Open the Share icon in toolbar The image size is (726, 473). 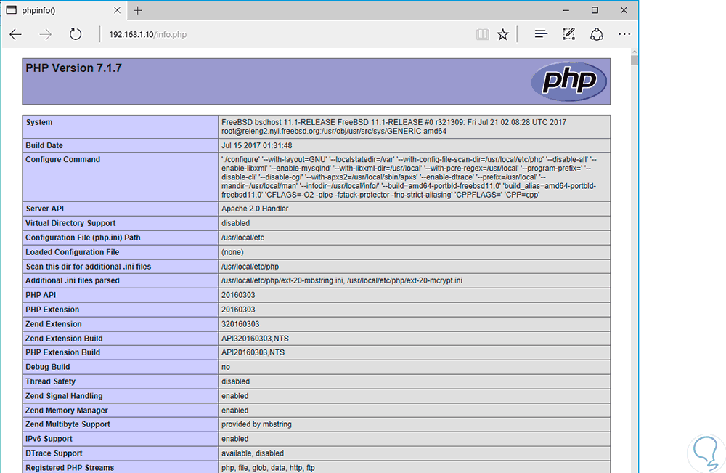597,34
